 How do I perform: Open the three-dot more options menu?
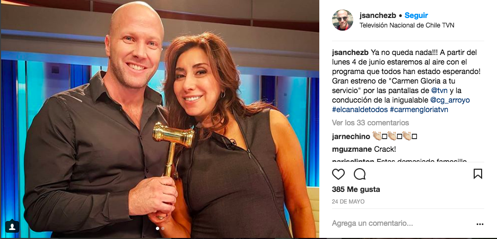480,224
